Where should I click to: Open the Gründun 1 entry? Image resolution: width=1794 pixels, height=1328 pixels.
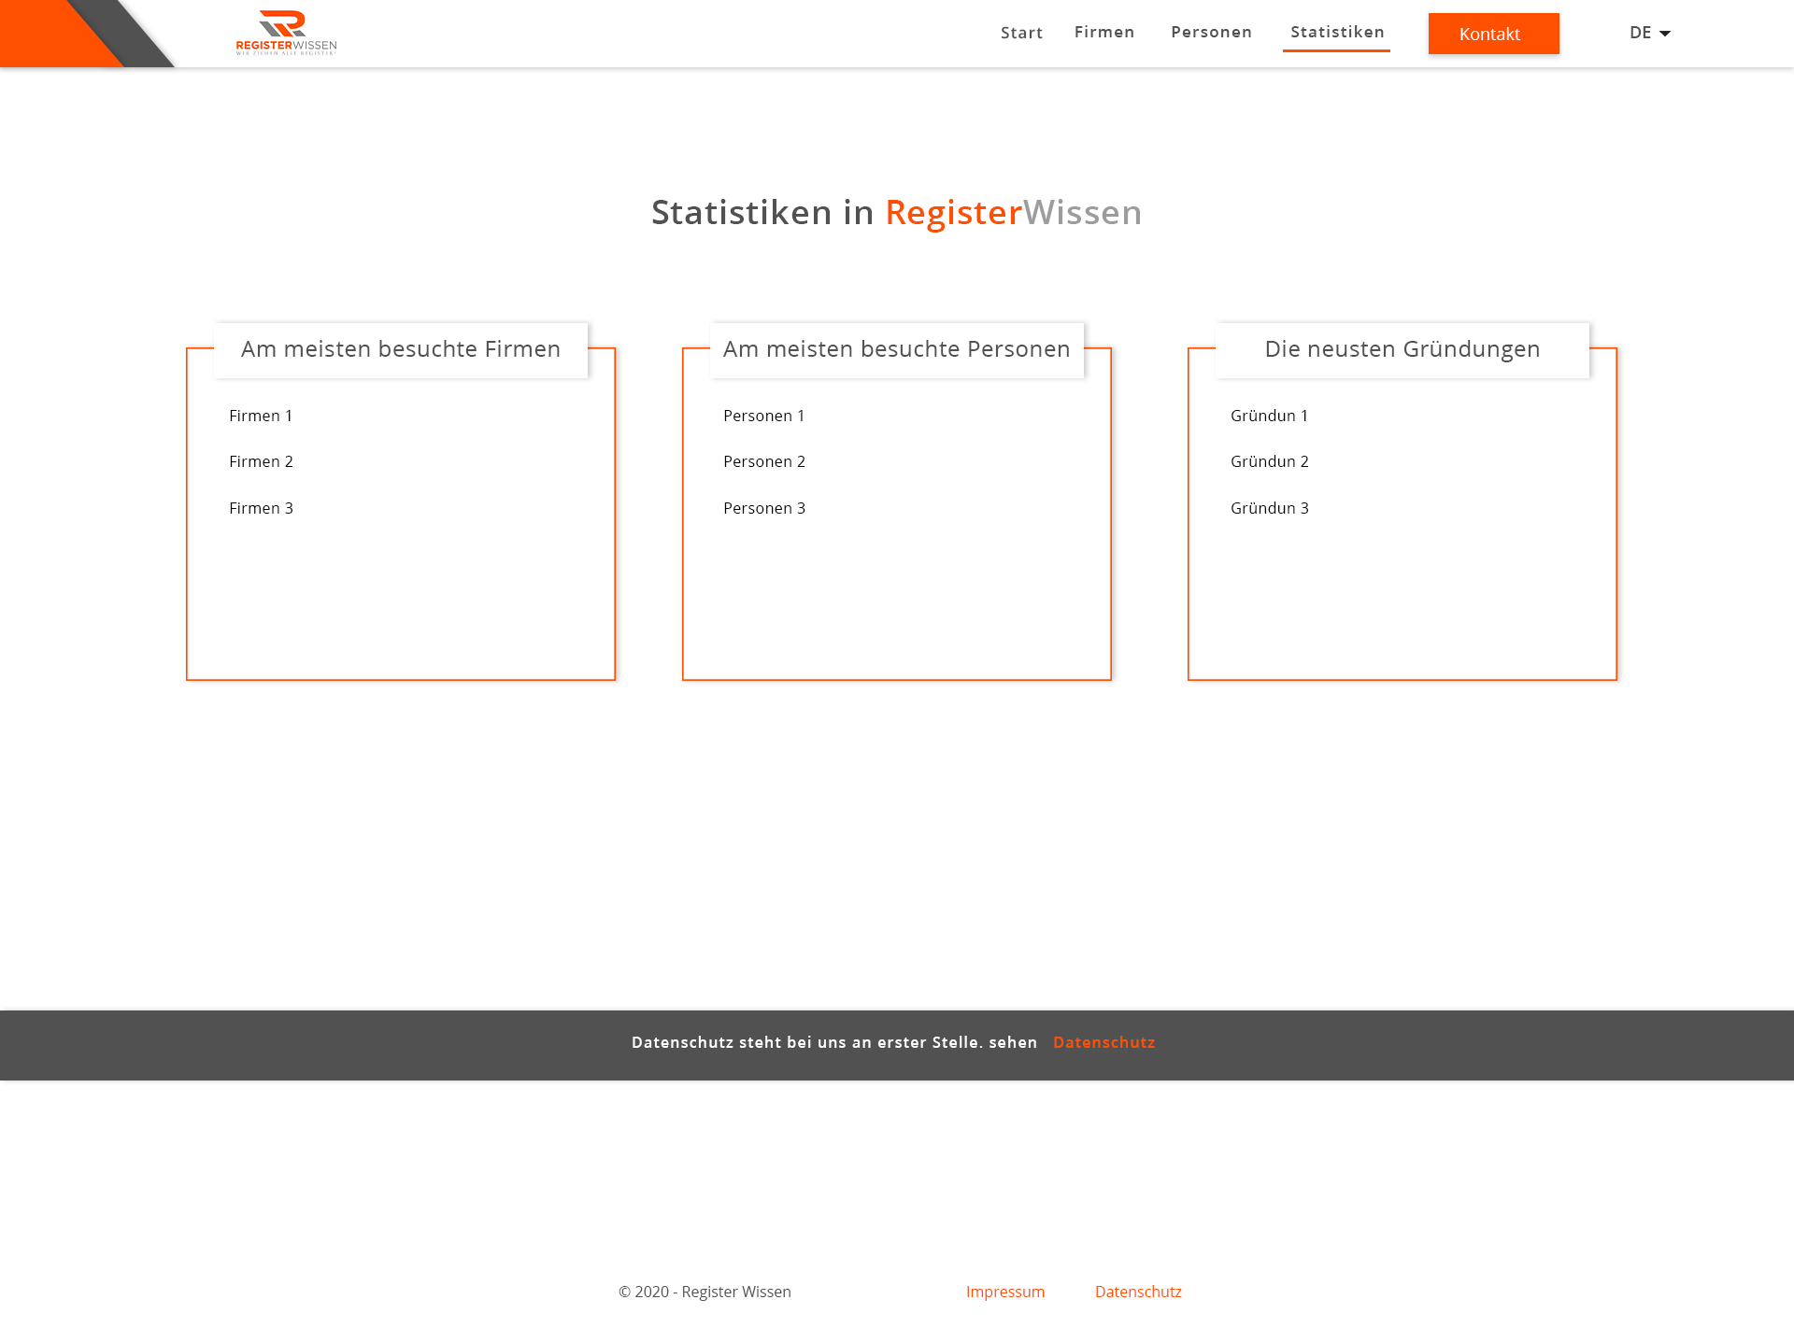point(1269,416)
